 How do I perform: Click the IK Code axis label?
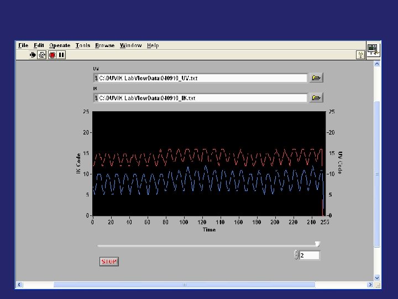click(x=78, y=163)
